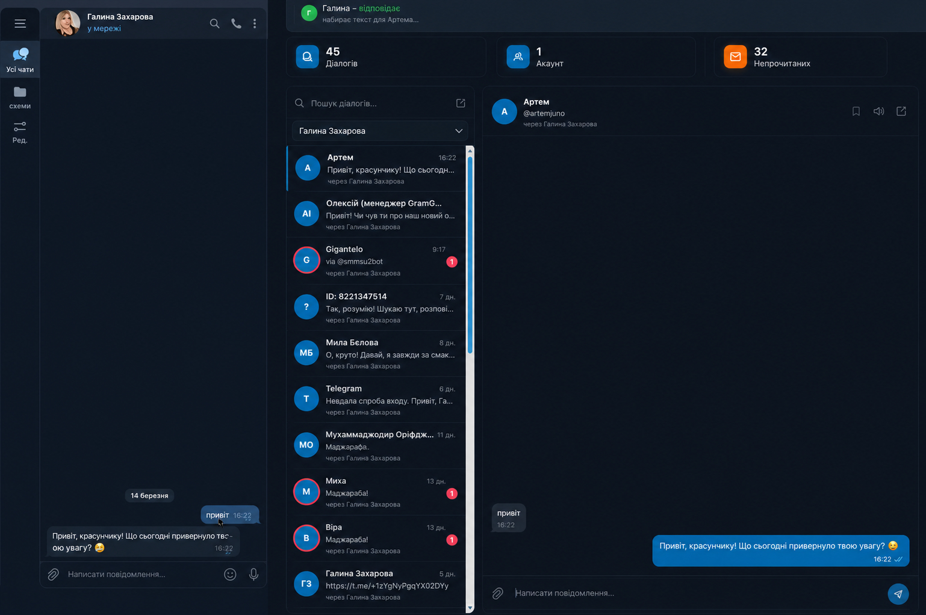The height and width of the screenshot is (615, 926).
Task: Record a voice message with the microphone
Action: point(253,574)
